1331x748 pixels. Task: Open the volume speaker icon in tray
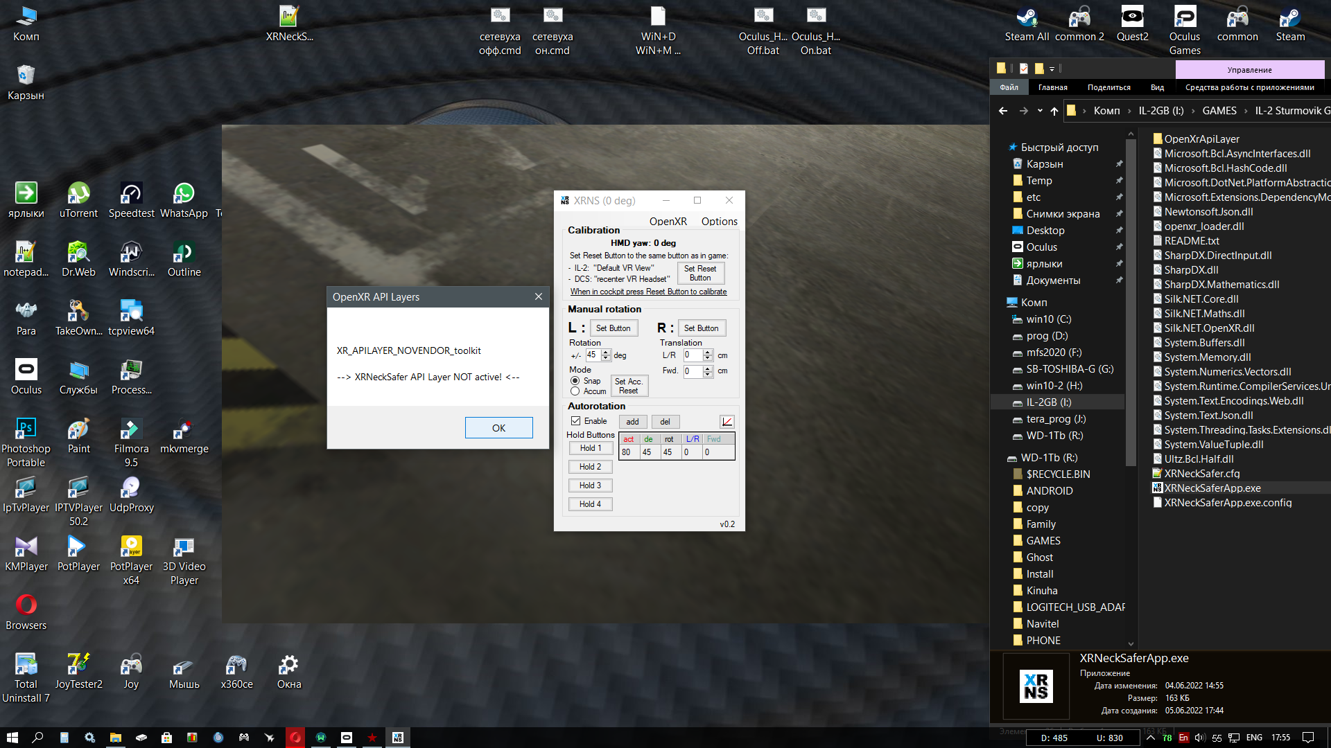pyautogui.click(x=1200, y=738)
